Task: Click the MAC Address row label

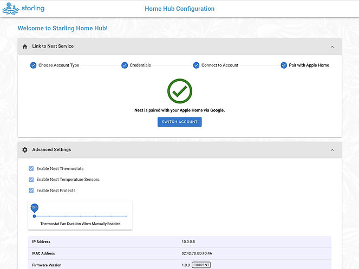Action: [x=43, y=253]
